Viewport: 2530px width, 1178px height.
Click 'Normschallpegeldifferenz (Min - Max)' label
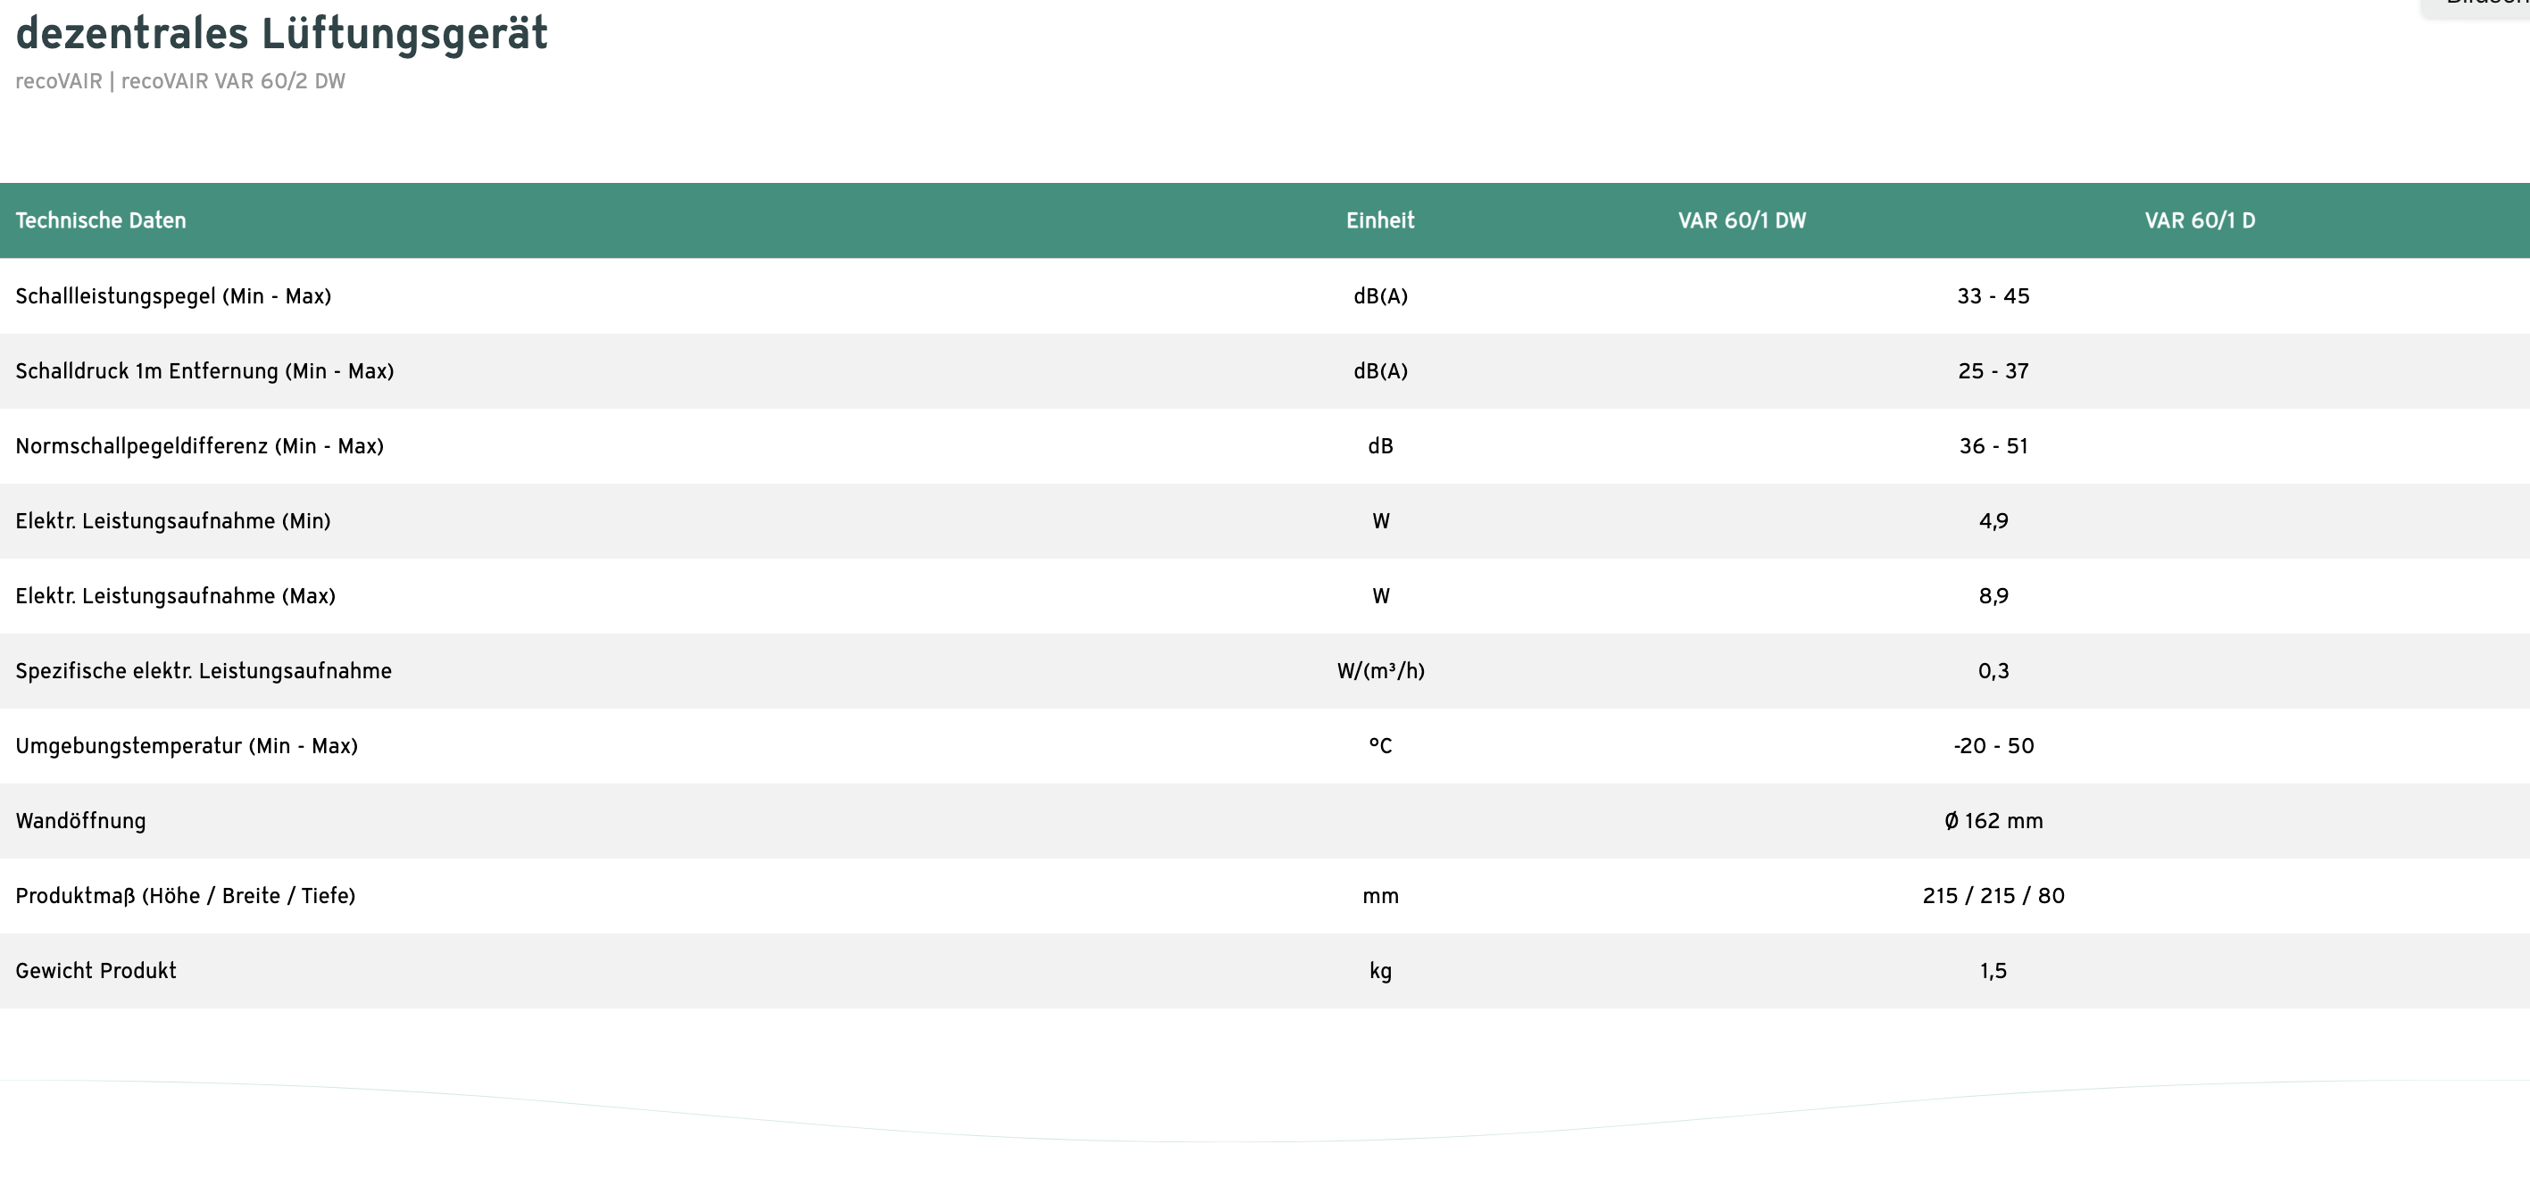pyautogui.click(x=200, y=446)
